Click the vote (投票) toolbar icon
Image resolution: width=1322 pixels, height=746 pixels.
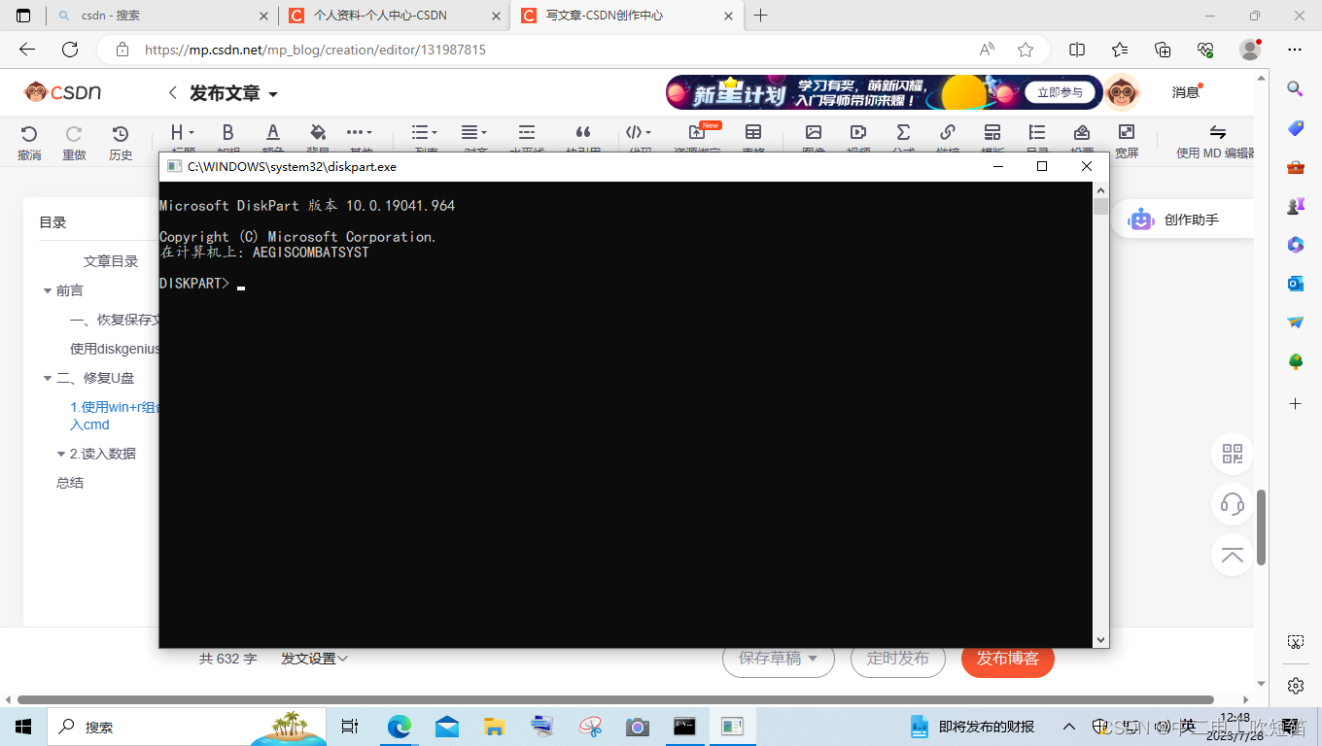coord(1082,132)
